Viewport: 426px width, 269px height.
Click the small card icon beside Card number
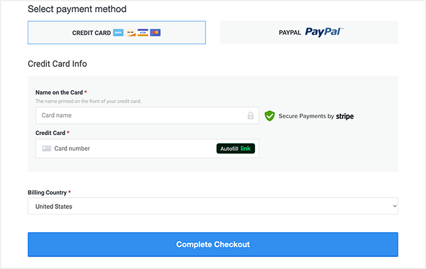tap(46, 148)
